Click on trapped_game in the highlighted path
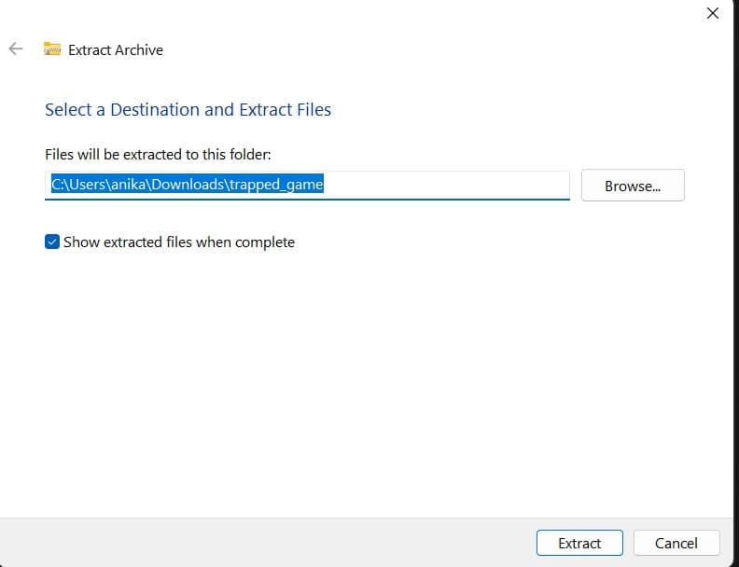 pos(277,185)
